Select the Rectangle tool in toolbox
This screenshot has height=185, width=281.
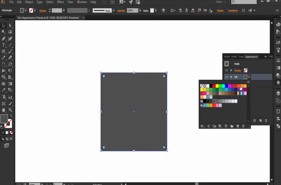[x=3, y=51]
